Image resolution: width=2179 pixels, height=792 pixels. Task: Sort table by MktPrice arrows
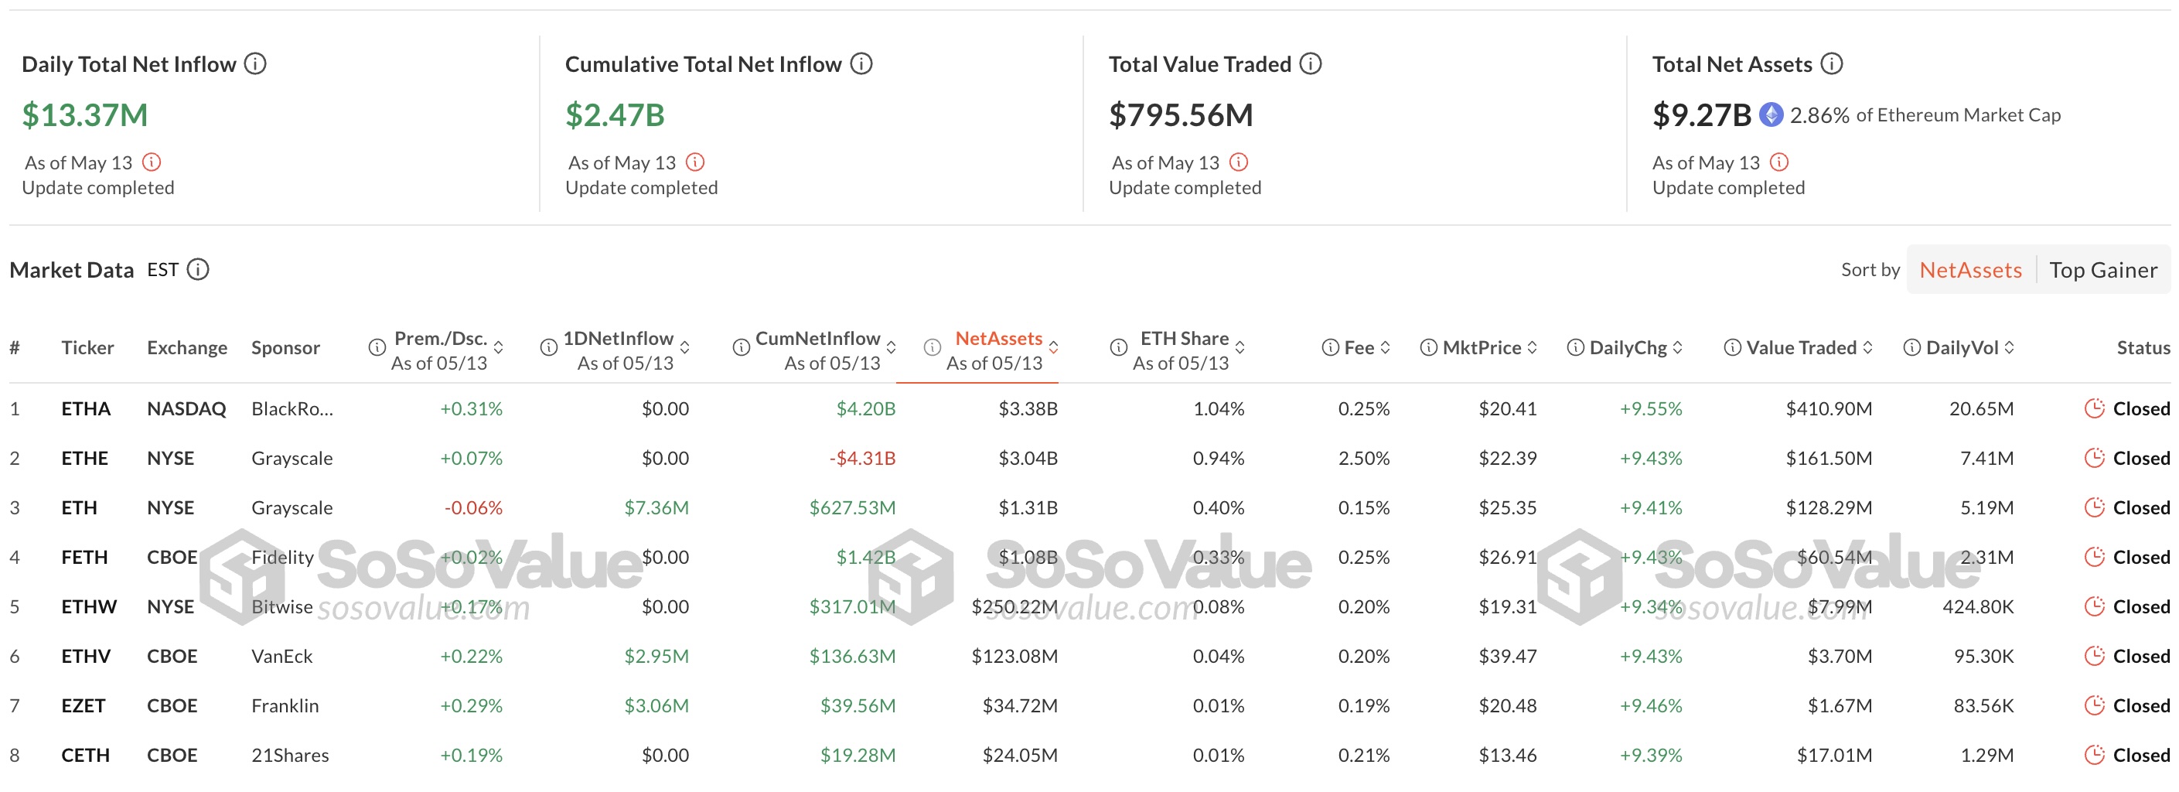pyautogui.click(x=1532, y=348)
